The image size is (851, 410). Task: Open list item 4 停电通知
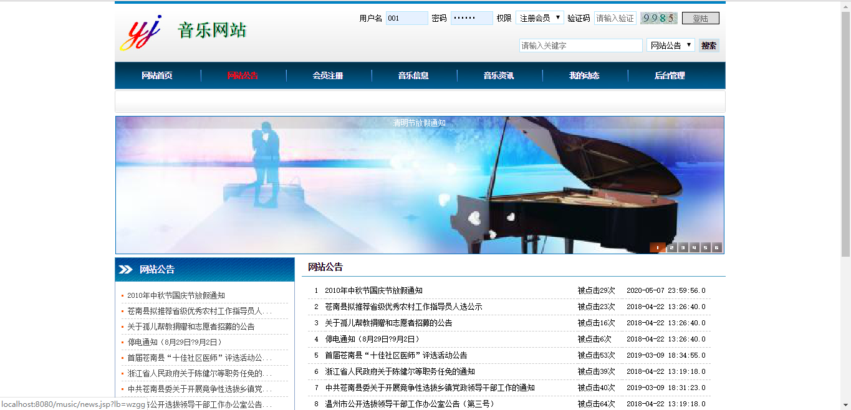(372, 339)
